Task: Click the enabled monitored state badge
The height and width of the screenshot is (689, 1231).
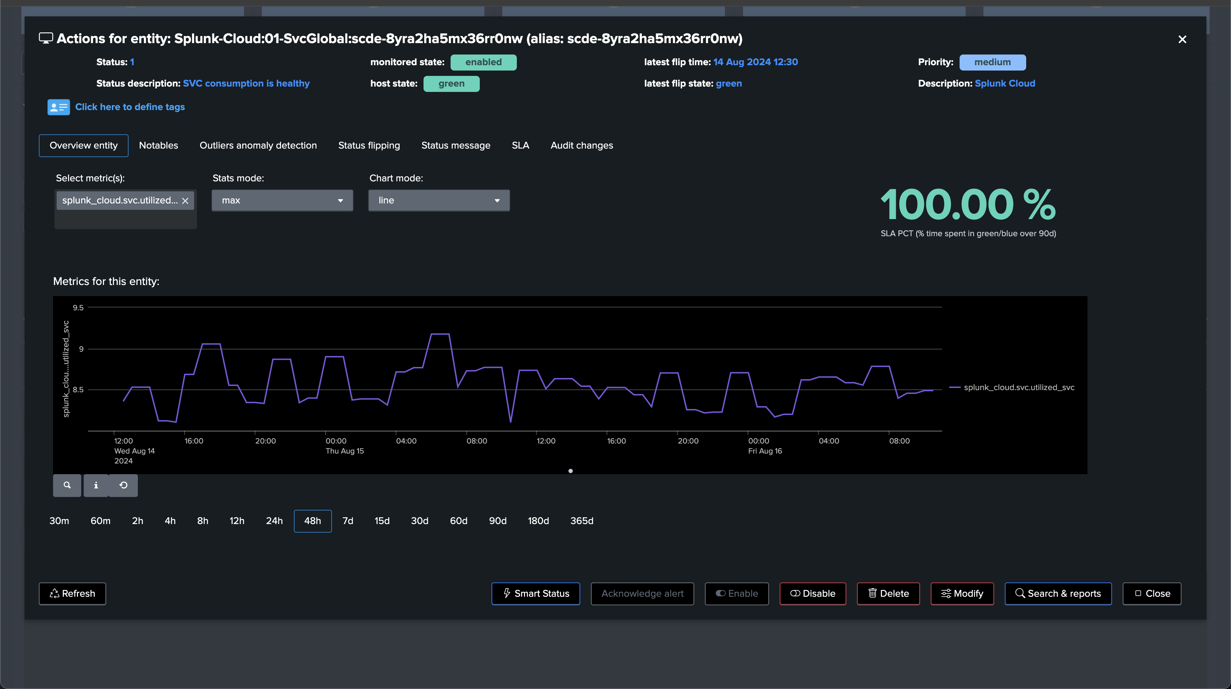Action: click(483, 62)
